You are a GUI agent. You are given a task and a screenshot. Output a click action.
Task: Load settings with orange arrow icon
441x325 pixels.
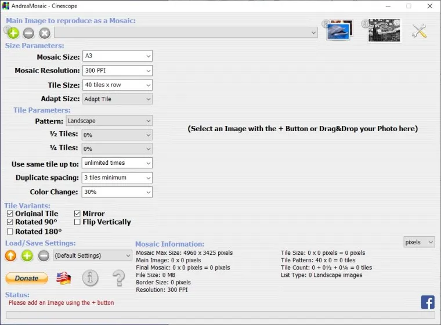click(x=10, y=256)
